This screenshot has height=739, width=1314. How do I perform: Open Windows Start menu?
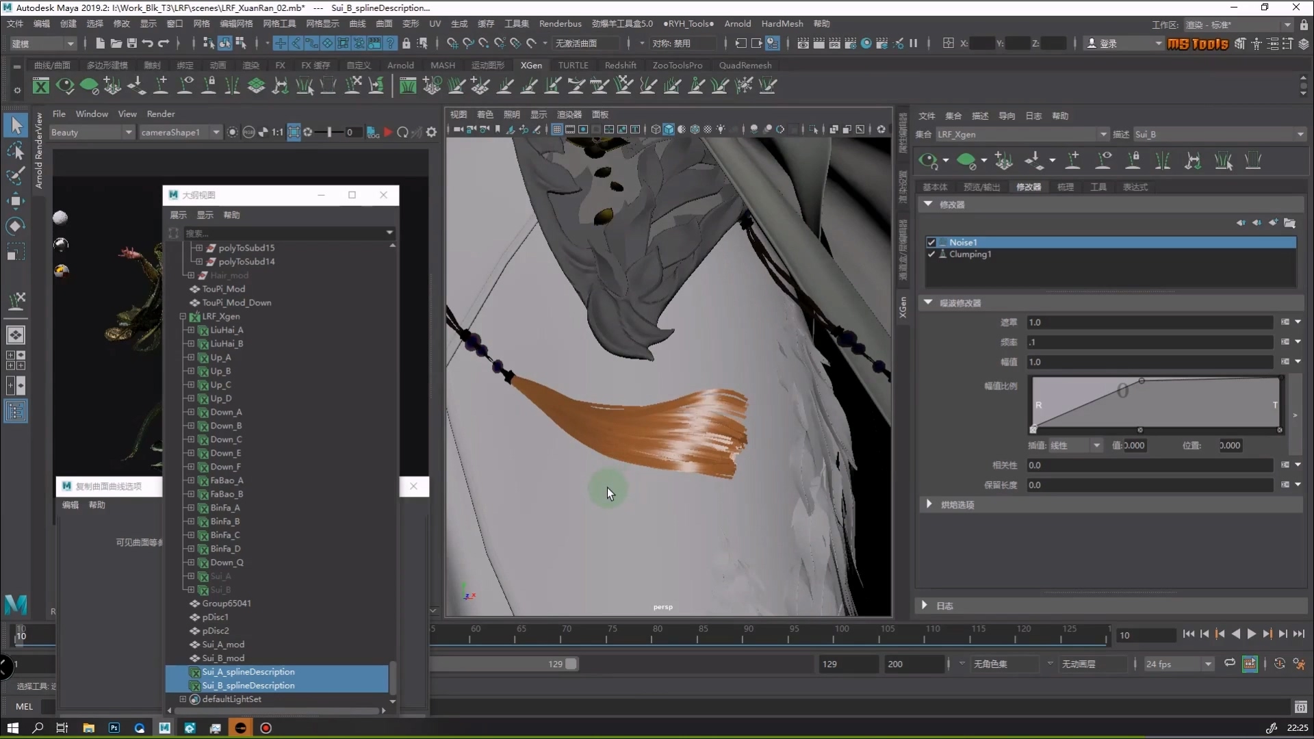12,728
